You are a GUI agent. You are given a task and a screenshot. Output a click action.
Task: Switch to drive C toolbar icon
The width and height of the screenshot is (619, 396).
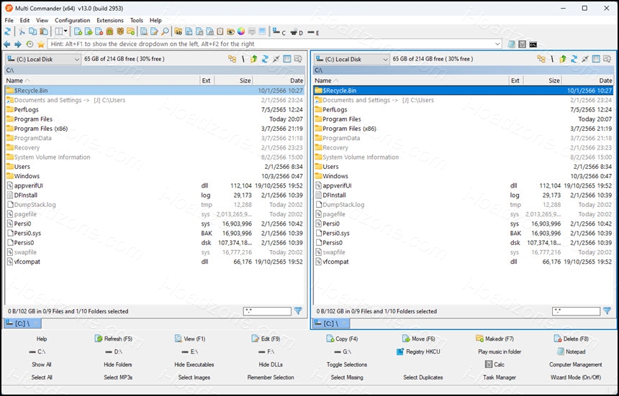279,32
